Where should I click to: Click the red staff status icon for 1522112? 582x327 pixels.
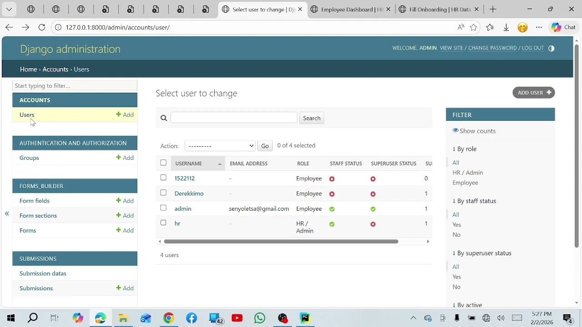(x=332, y=179)
